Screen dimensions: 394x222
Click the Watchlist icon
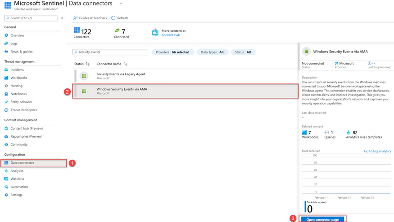coord(6,178)
